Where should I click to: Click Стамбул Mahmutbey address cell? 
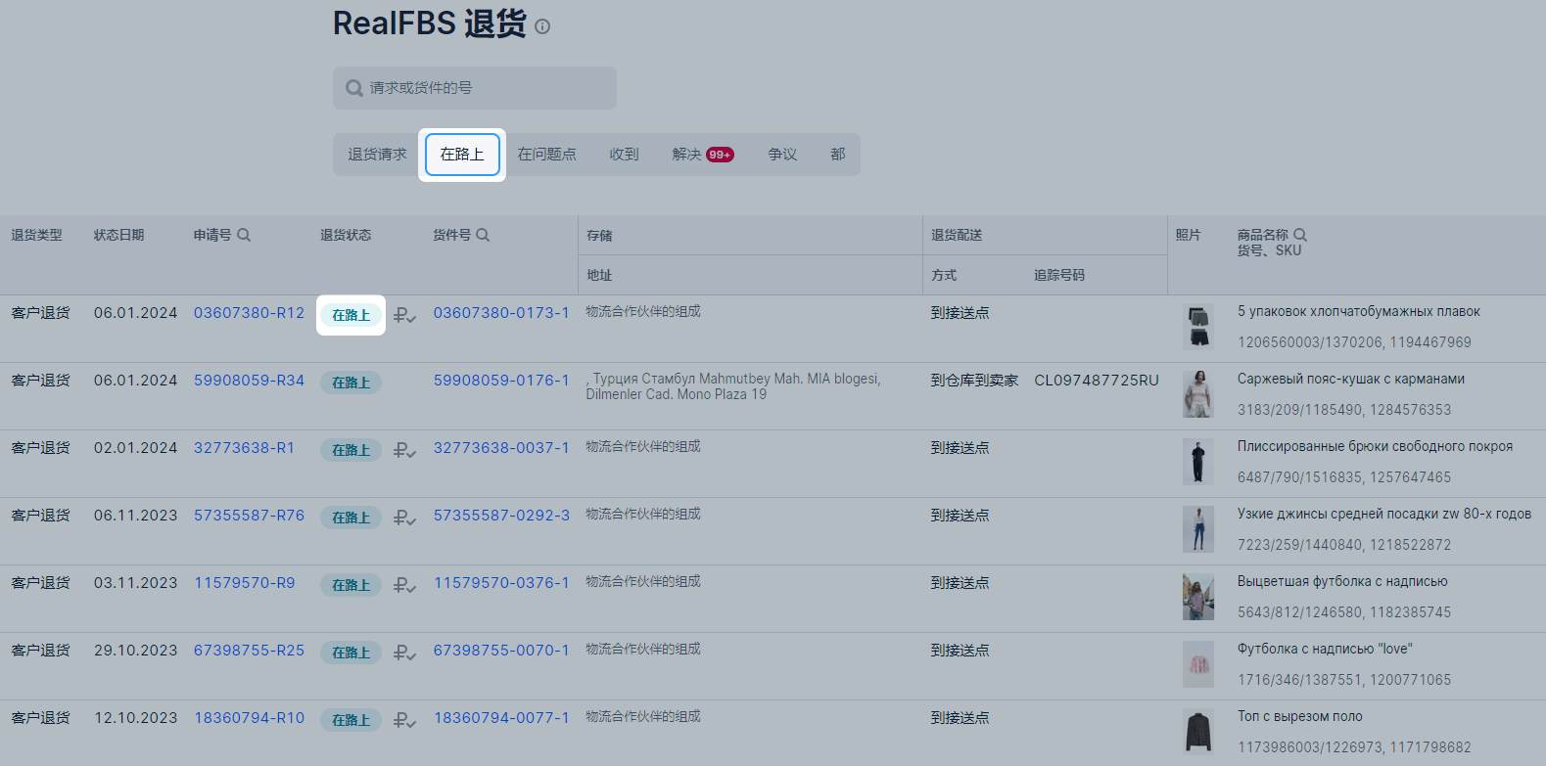coord(733,386)
